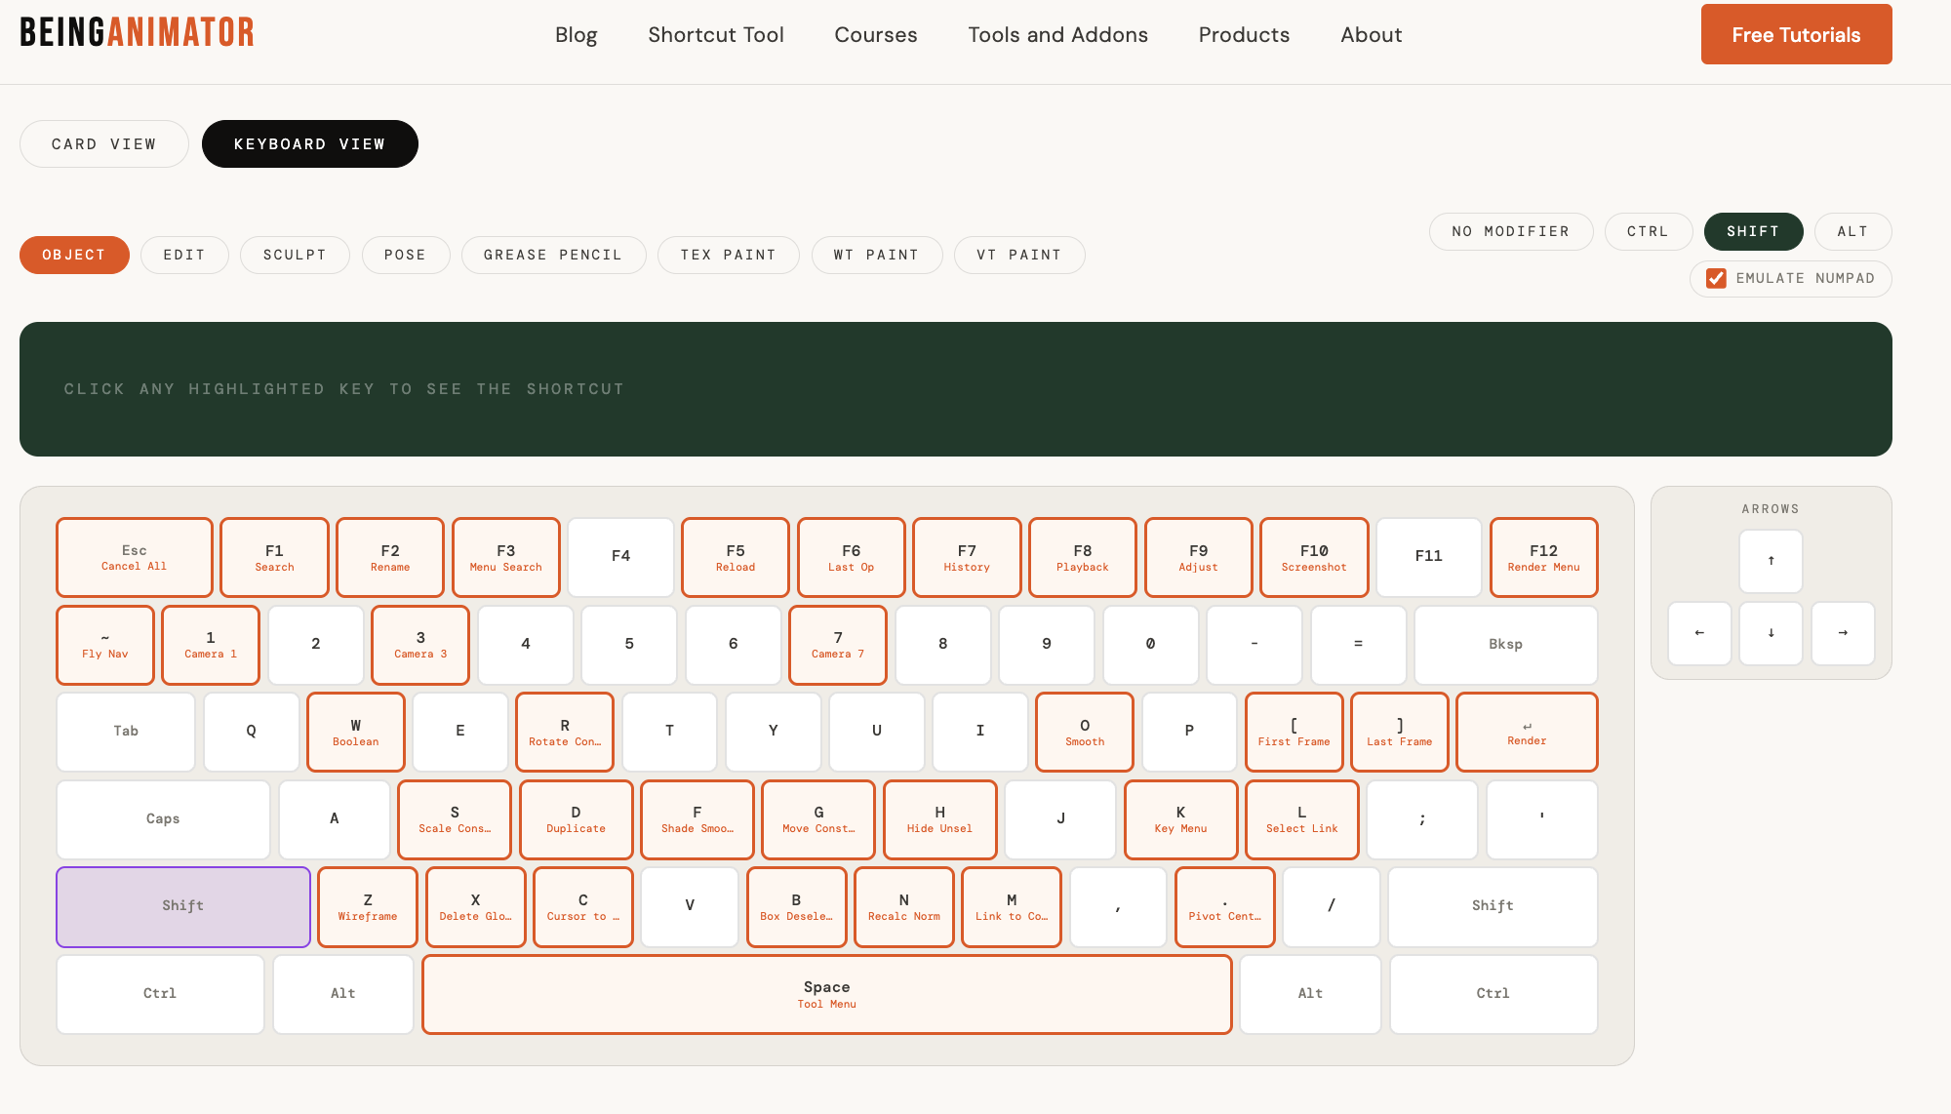
Task: Choose the Pose mode tab
Action: [406, 255]
